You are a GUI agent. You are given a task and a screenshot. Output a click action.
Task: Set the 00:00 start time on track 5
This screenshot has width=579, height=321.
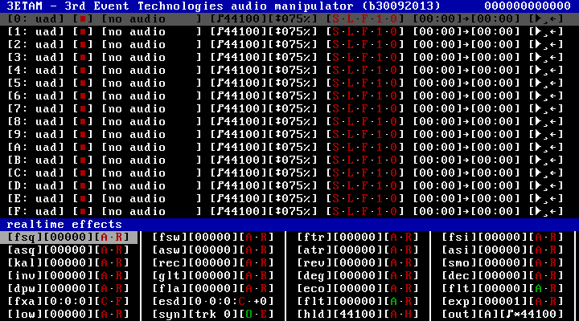[437, 83]
